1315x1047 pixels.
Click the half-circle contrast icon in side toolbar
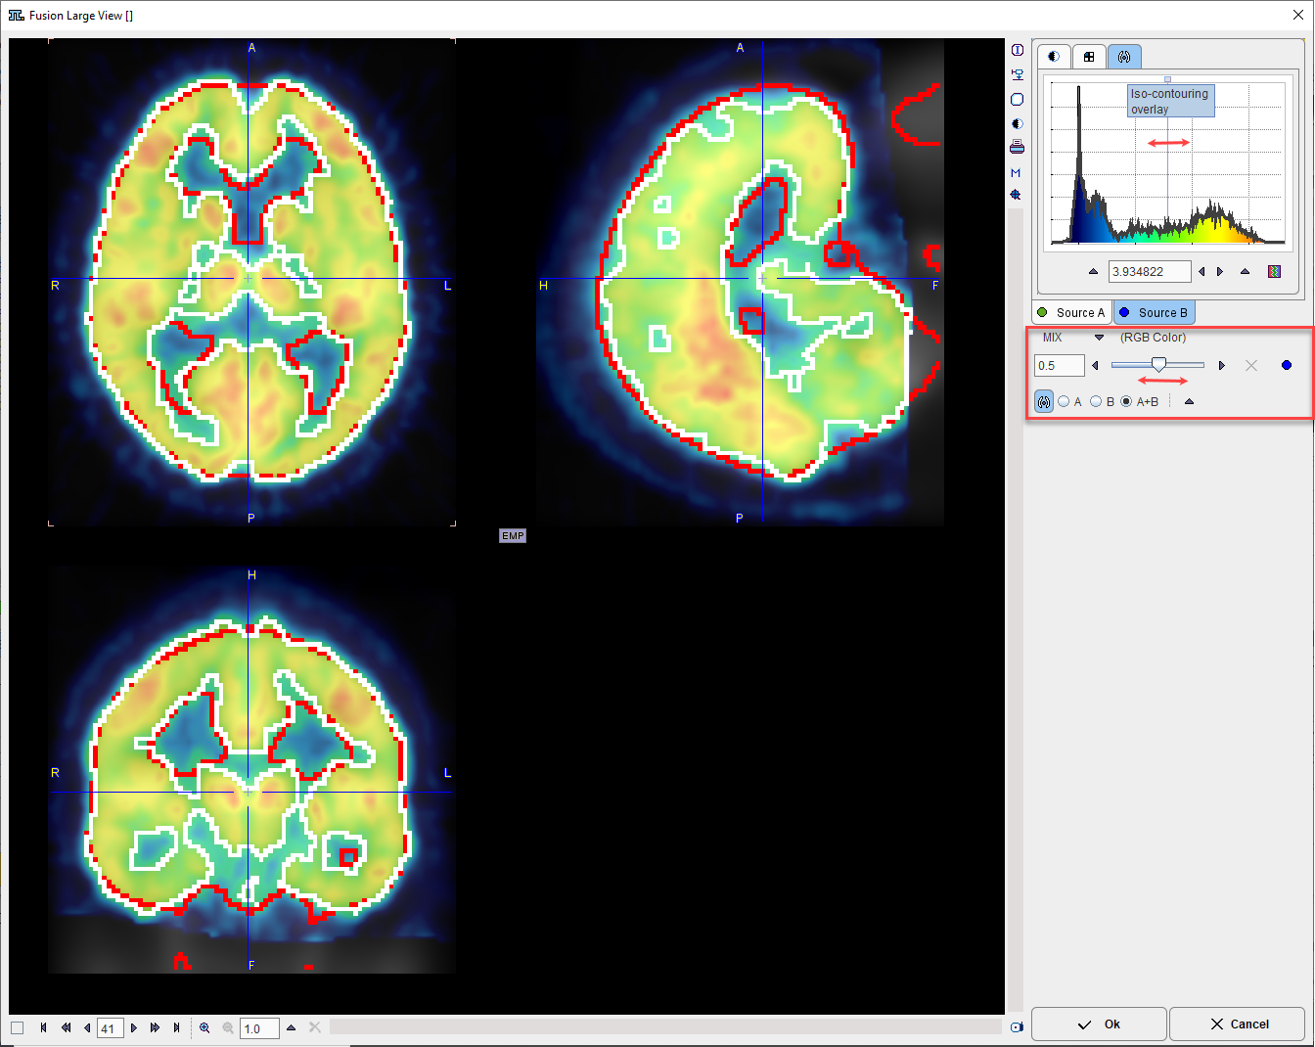[1018, 124]
